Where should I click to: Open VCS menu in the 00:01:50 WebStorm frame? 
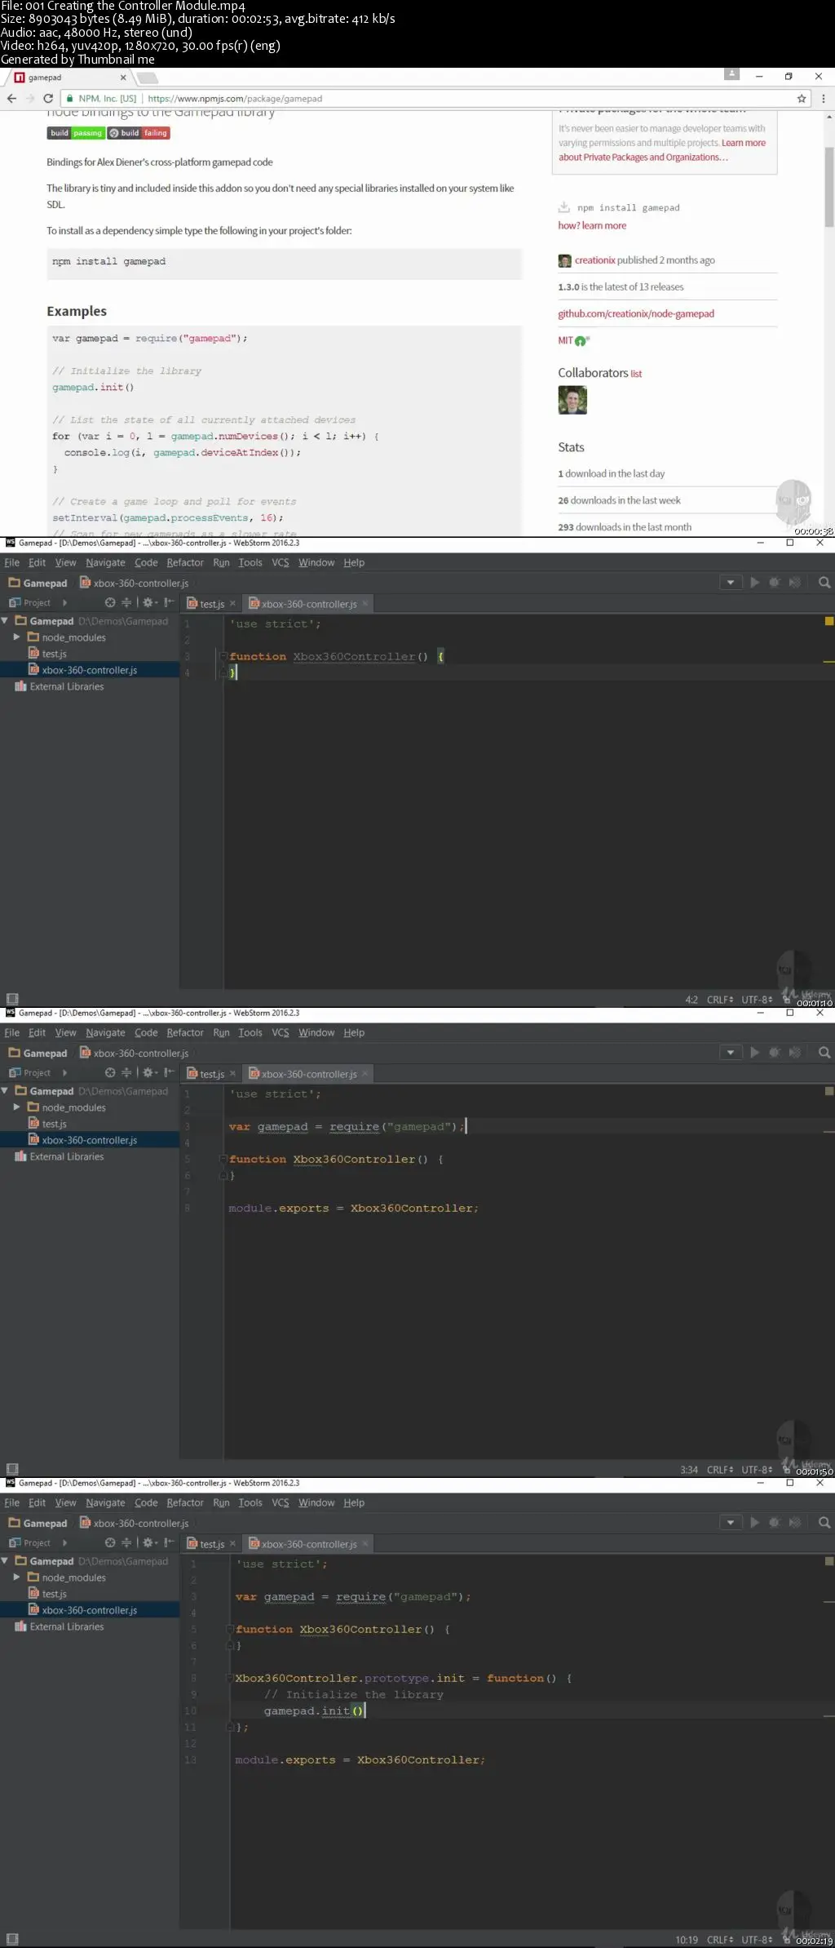point(281,1032)
